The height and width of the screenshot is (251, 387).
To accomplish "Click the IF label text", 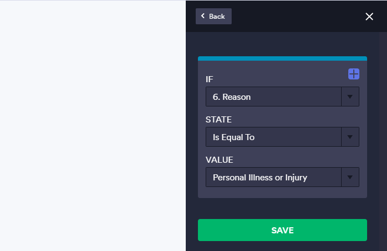I will 210,79.
